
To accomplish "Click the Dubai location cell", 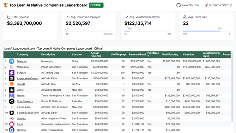I will [x=75, y=61].
